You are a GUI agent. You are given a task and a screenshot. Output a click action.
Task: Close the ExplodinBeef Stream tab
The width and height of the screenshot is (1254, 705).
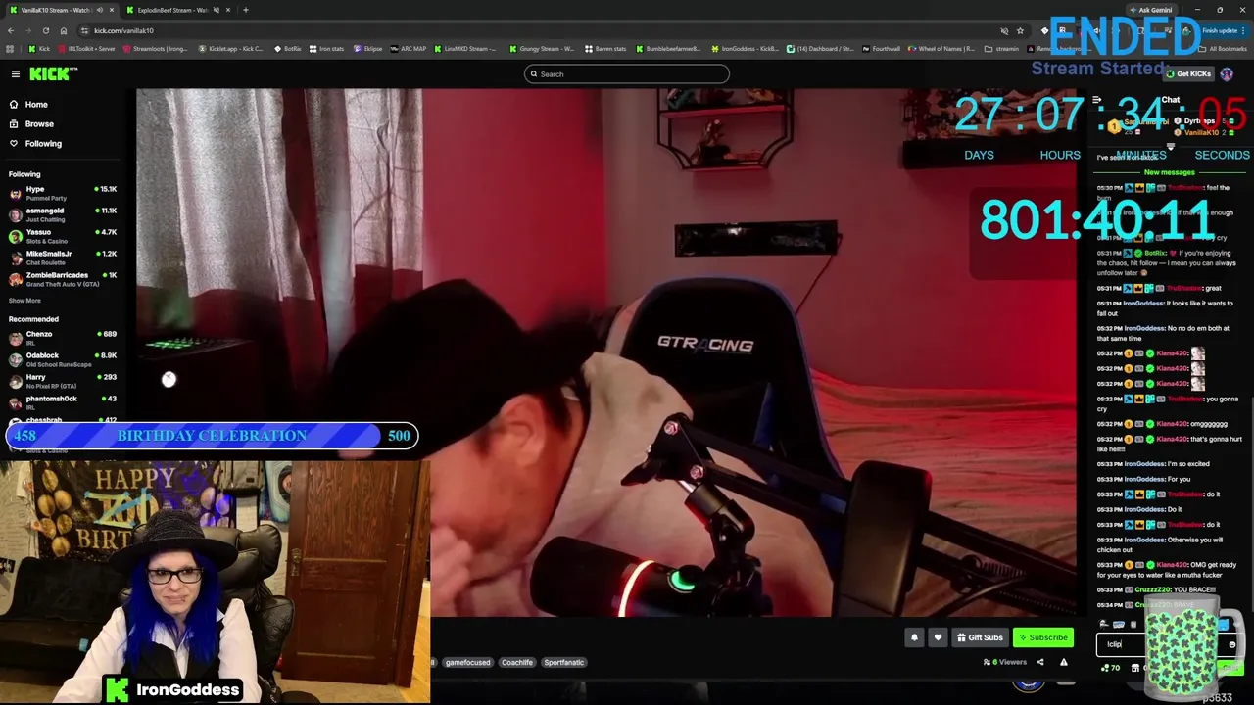(x=228, y=10)
